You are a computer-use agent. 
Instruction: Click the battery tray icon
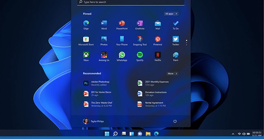click(248, 134)
